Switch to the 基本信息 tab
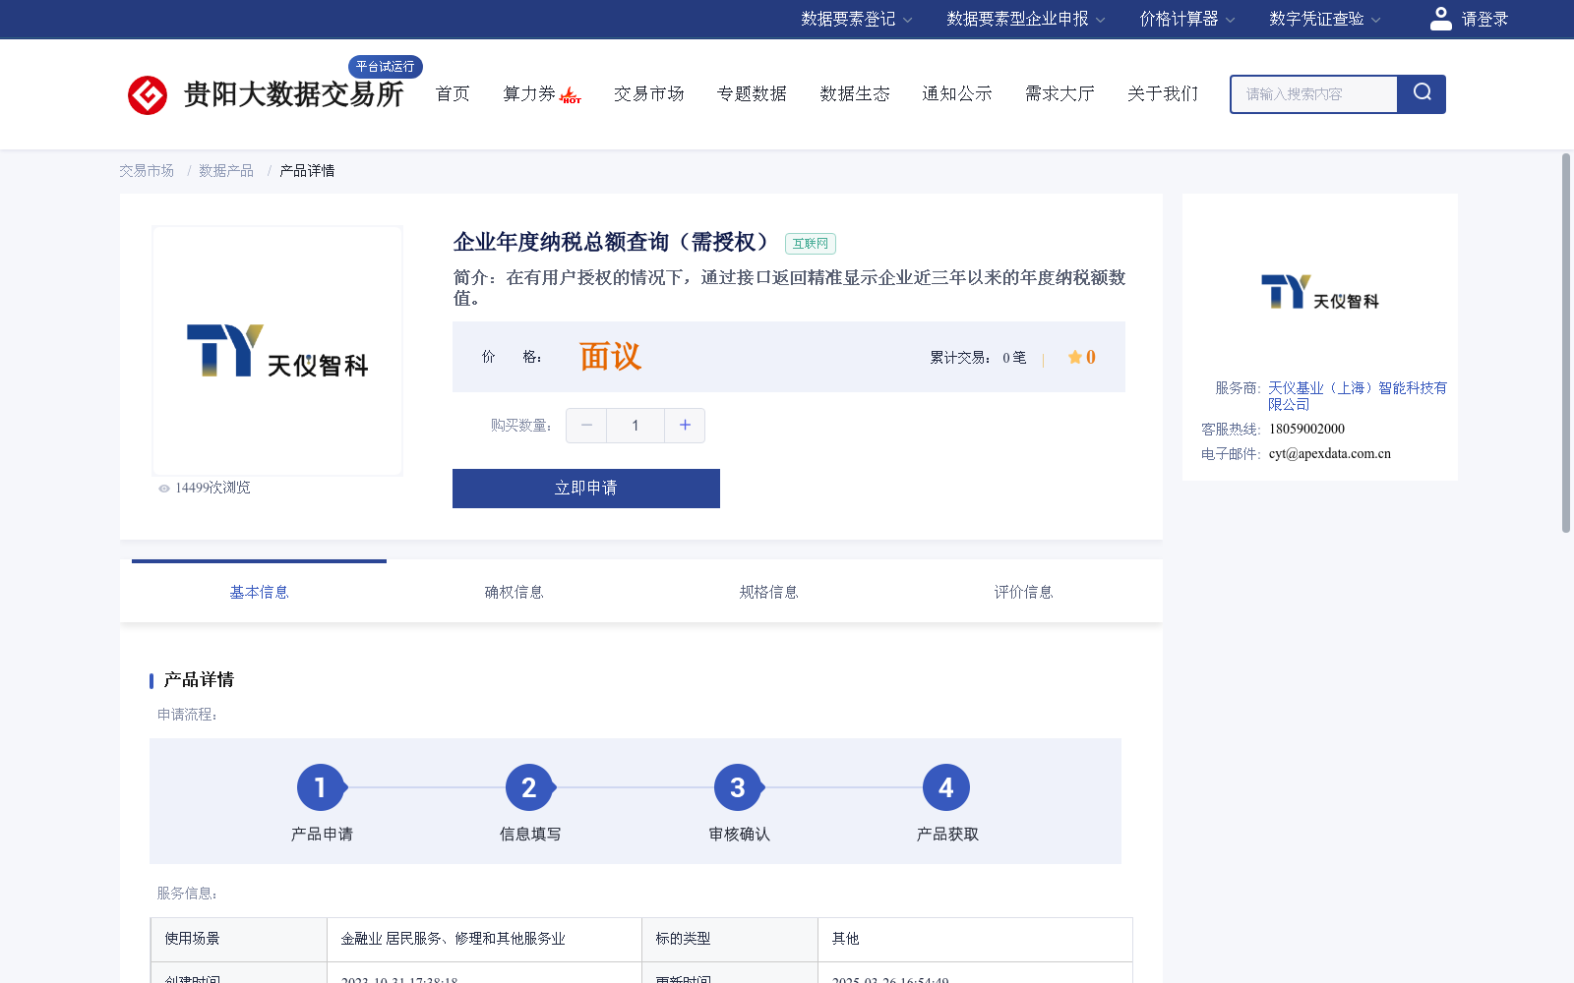The image size is (1574, 983). (x=259, y=592)
